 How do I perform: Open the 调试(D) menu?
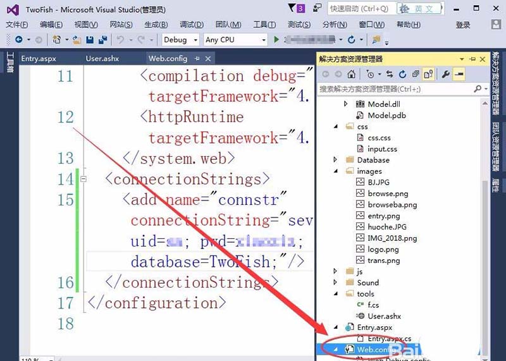192,25
